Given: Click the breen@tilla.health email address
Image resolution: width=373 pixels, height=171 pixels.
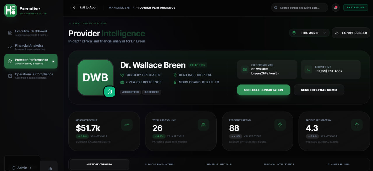Looking at the screenshot, I should (265, 73).
